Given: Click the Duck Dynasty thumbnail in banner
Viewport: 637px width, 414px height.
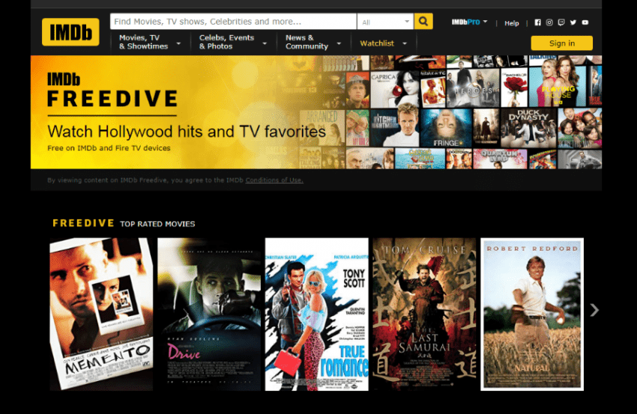Looking at the screenshot, I should coord(528,128).
